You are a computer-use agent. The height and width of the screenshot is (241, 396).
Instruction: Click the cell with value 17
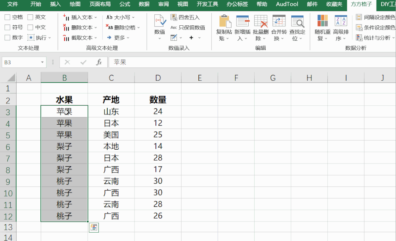(x=158, y=169)
